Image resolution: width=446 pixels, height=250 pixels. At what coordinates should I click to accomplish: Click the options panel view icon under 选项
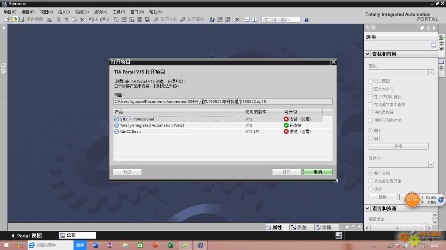433,45
